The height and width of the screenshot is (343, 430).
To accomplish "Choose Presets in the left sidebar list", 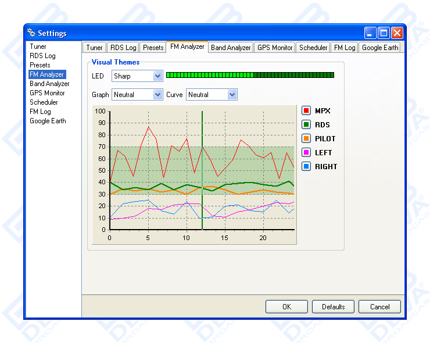I will coord(40,65).
